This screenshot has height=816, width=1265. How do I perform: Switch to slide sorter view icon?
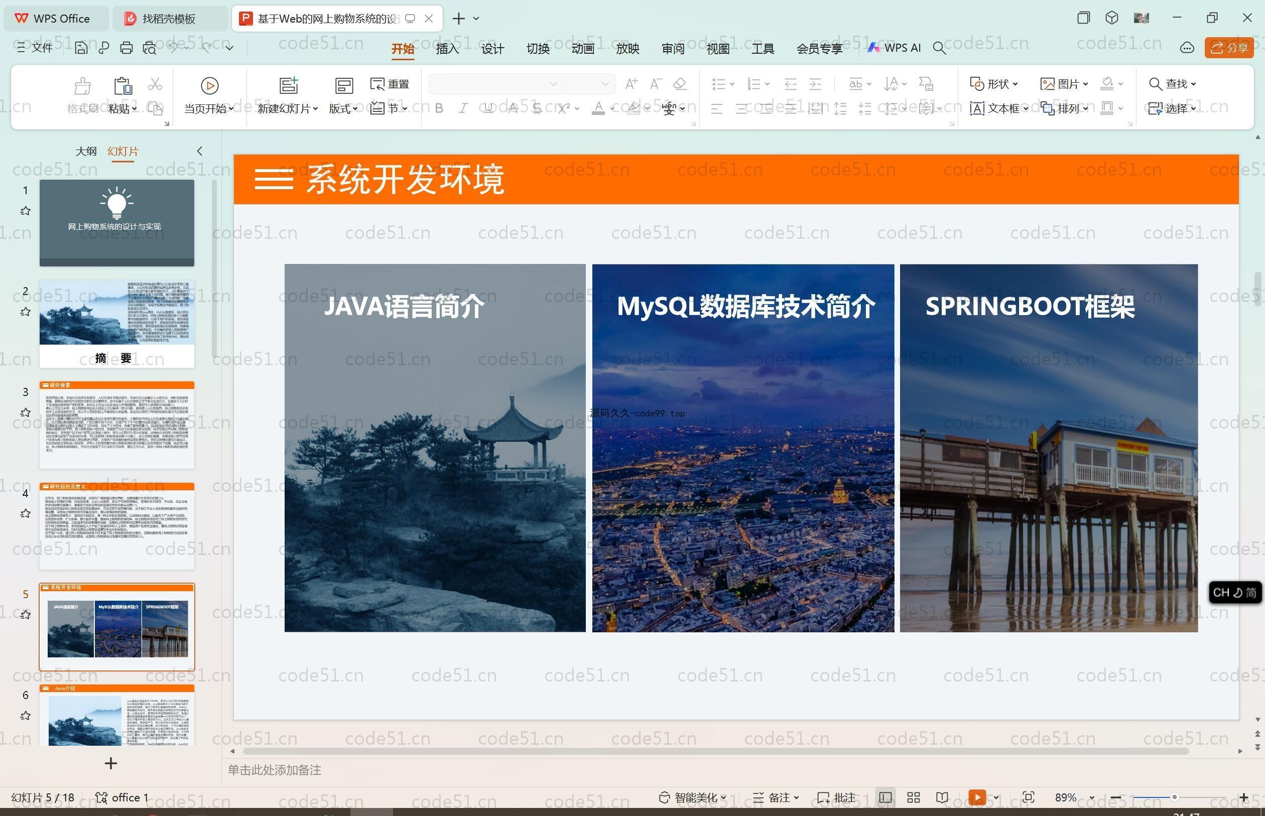coord(913,797)
